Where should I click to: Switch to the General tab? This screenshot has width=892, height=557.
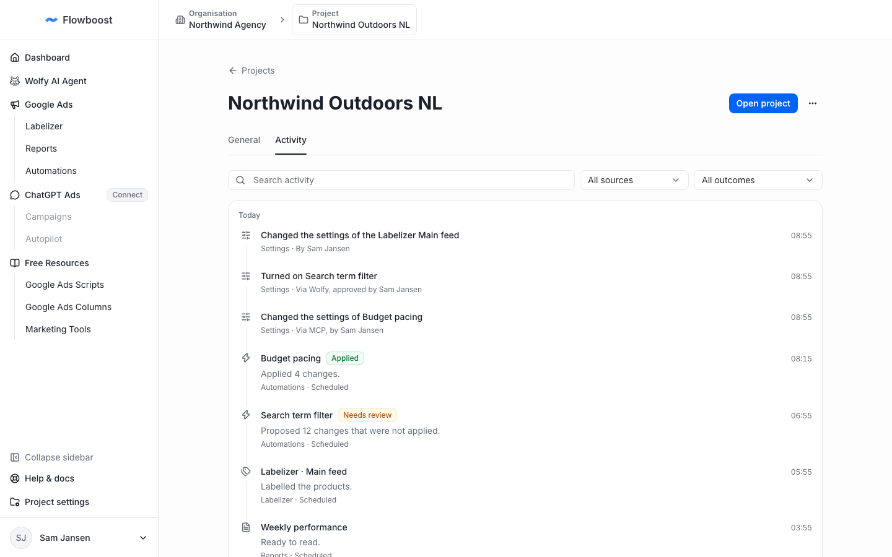pos(244,140)
